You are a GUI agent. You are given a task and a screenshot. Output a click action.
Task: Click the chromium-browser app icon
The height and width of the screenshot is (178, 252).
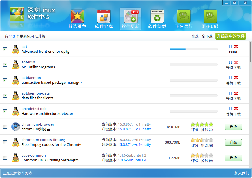(x=15, y=127)
